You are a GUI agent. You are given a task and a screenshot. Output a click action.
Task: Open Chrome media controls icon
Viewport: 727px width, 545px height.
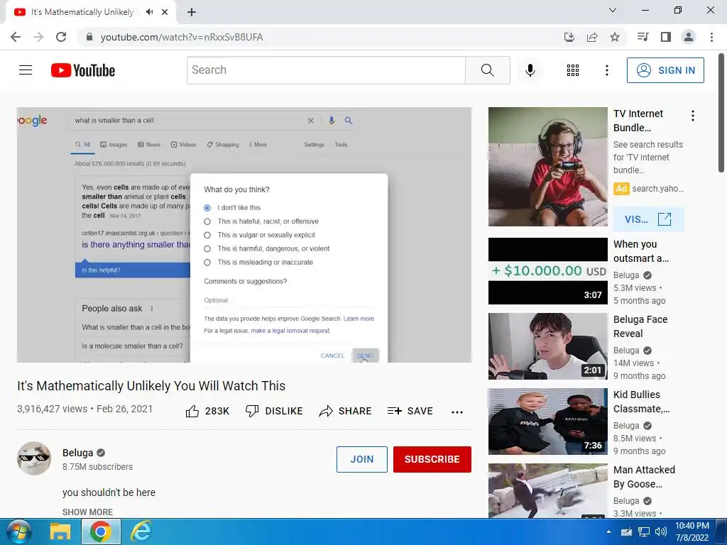click(643, 37)
